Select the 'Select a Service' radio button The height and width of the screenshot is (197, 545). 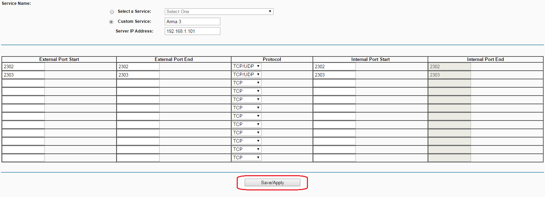[x=112, y=12]
